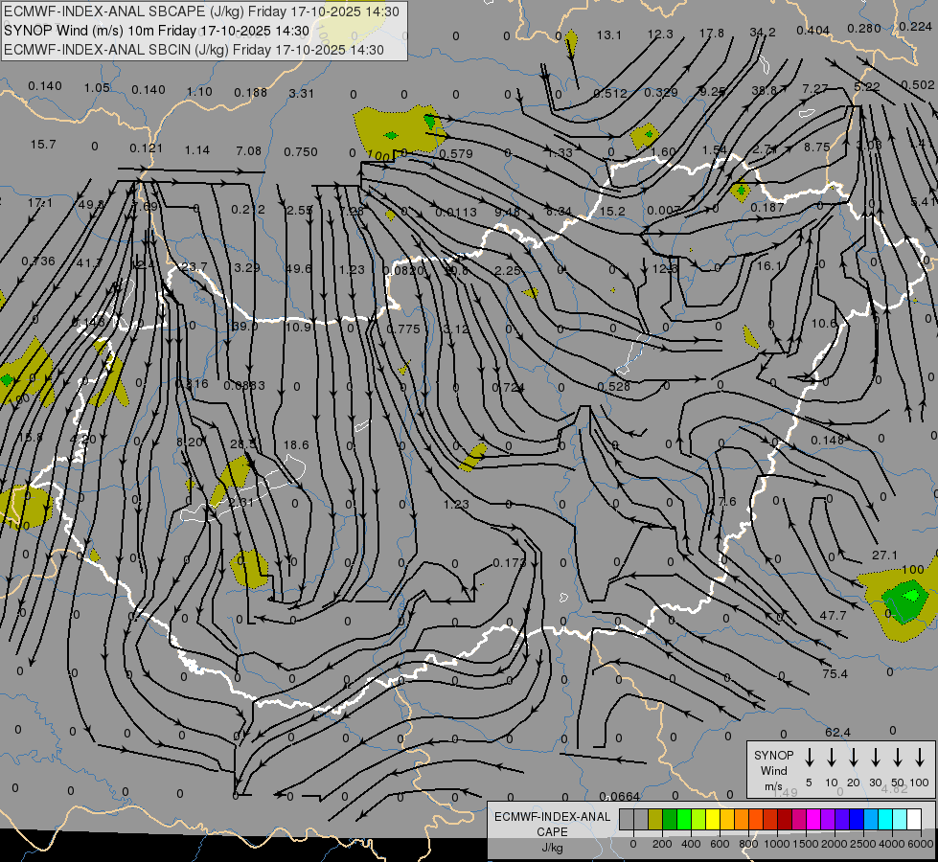
Task: Click the 10 m/s wind arrow in legend
Action: coord(832,758)
